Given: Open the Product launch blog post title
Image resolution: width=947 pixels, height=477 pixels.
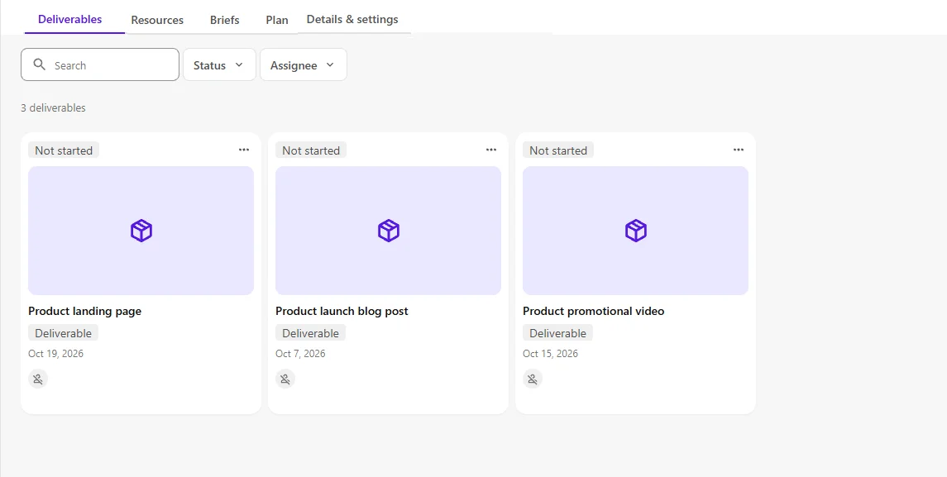Looking at the screenshot, I should point(342,312).
